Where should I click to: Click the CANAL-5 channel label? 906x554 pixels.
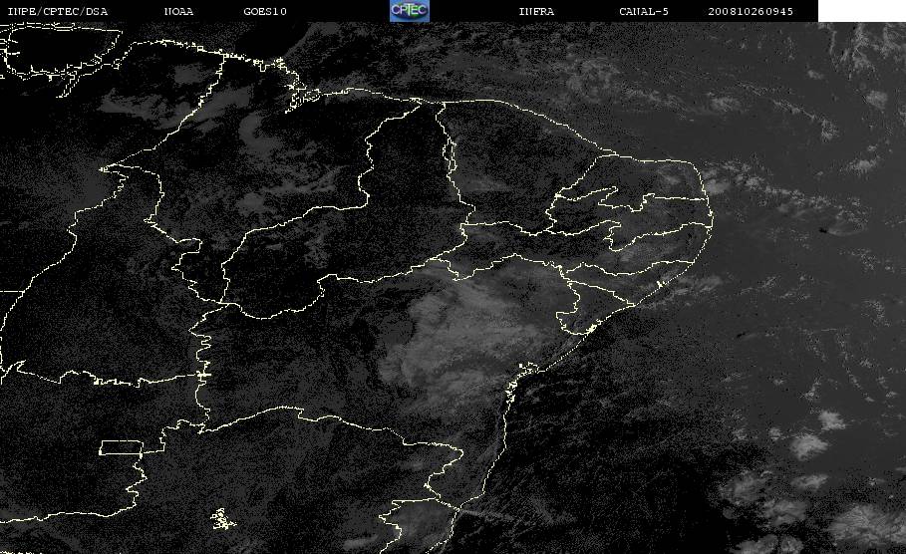pyautogui.click(x=644, y=12)
